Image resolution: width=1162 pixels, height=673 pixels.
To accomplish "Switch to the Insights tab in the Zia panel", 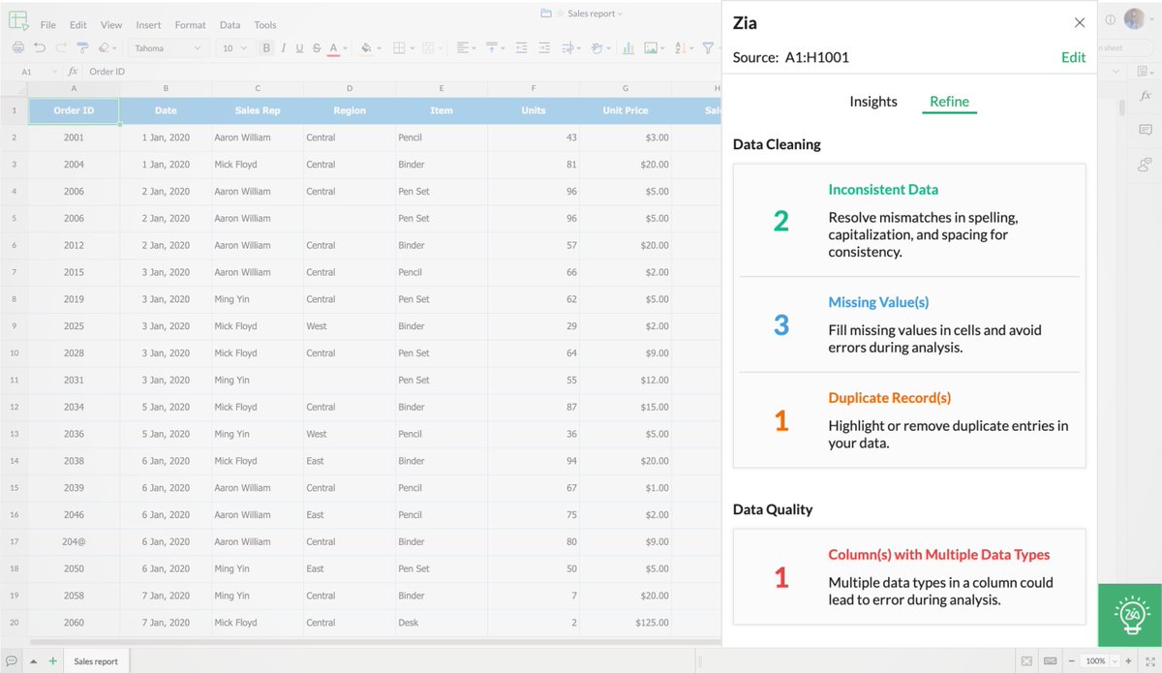I will 872,101.
